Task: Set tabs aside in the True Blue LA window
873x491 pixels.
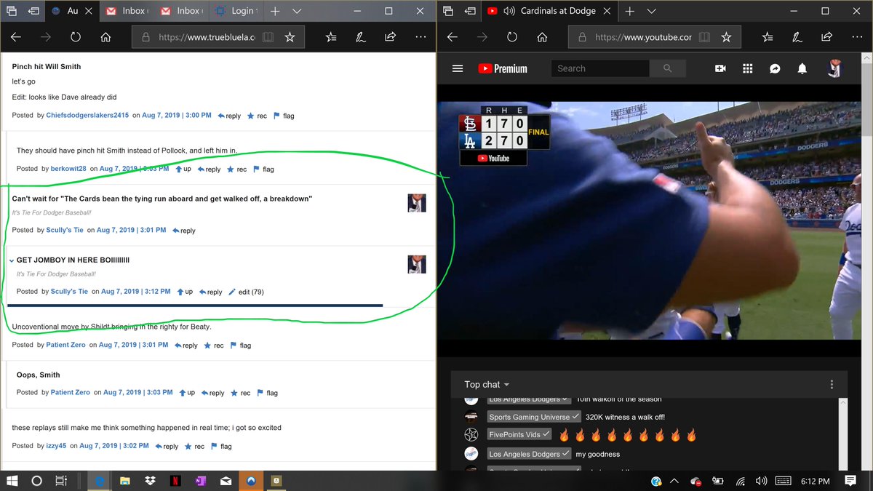Action: (33, 11)
